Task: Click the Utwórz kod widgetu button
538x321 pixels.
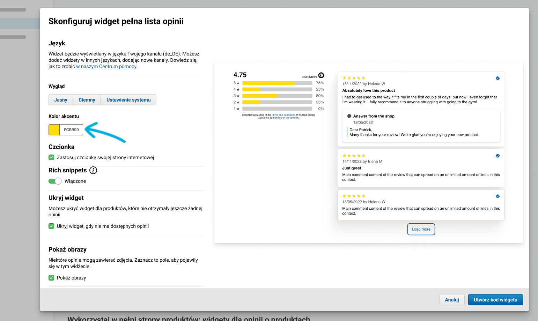Action: coord(495,300)
